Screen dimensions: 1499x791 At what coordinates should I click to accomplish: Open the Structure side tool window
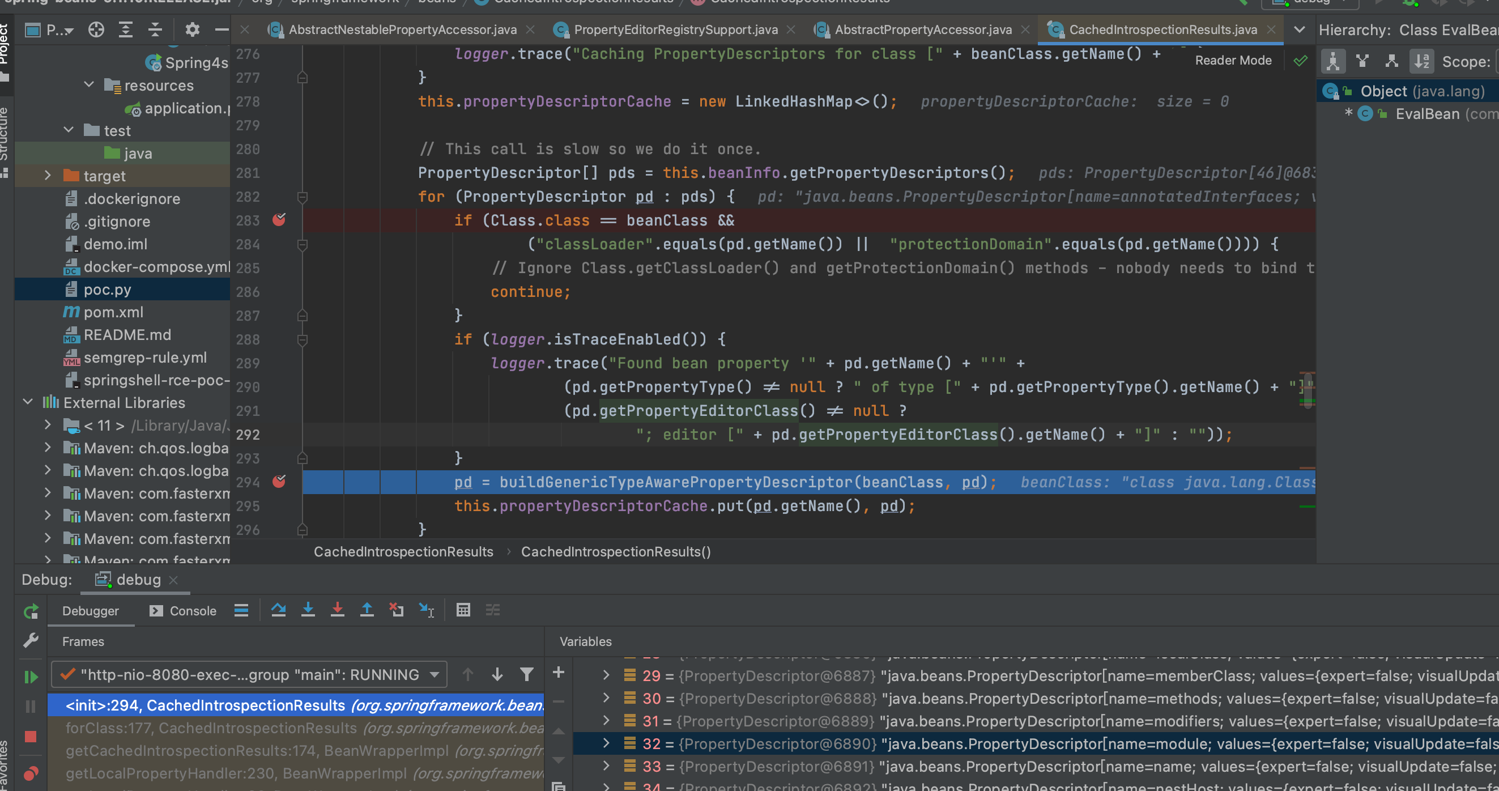point(6,142)
